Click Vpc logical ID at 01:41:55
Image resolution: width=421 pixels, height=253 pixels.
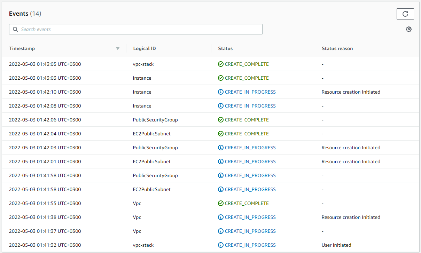coord(137,203)
